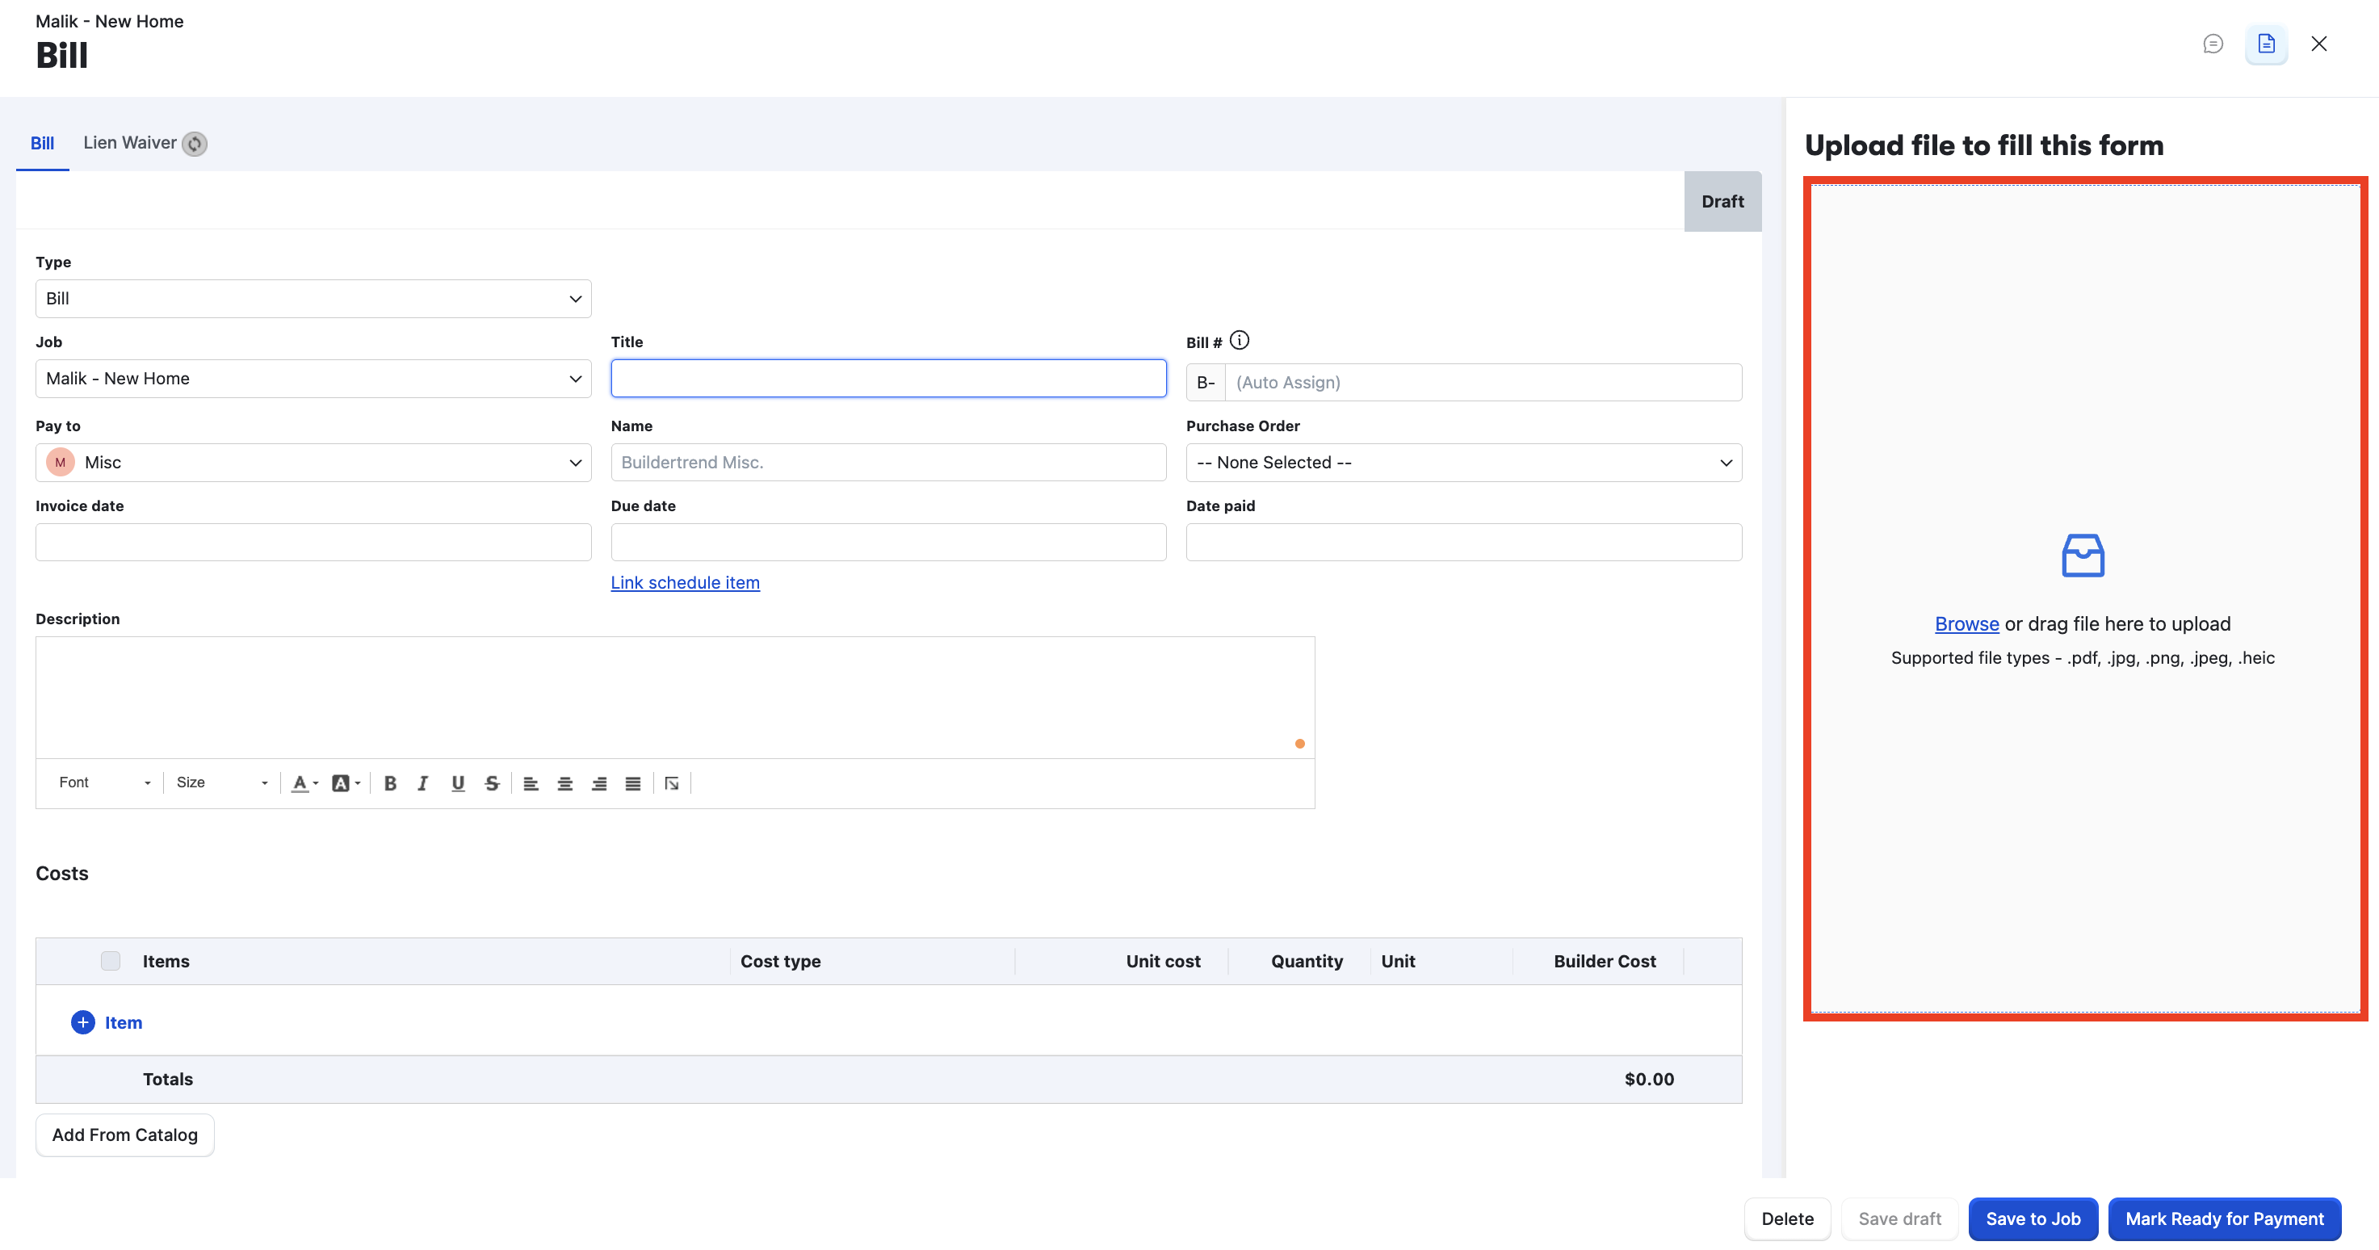2379x1250 pixels.
Task: Click the Name field with Buildertrend Misc.
Action: [x=888, y=463]
